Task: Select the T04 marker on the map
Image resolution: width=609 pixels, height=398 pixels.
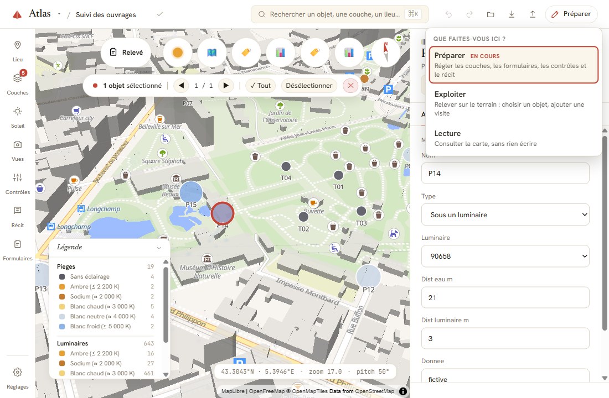Action: 286,166
